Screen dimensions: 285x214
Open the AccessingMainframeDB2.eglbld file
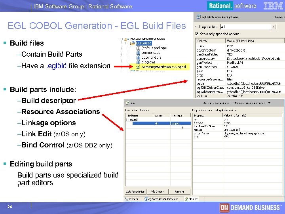pyautogui.click(x=164, y=67)
